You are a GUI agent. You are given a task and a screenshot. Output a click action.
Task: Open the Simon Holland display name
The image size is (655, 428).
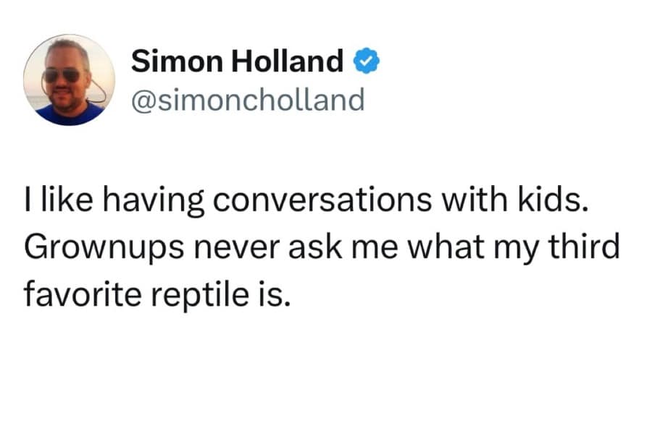click(x=237, y=64)
